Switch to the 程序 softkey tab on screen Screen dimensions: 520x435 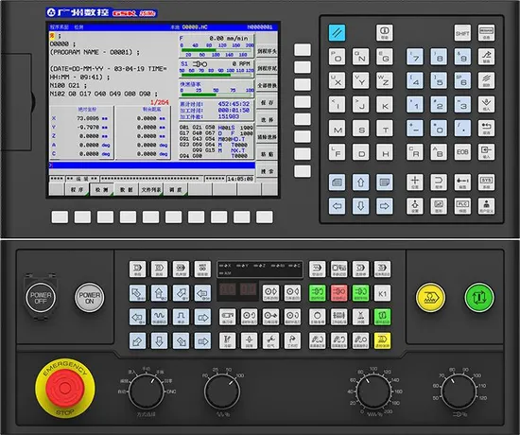click(x=77, y=190)
